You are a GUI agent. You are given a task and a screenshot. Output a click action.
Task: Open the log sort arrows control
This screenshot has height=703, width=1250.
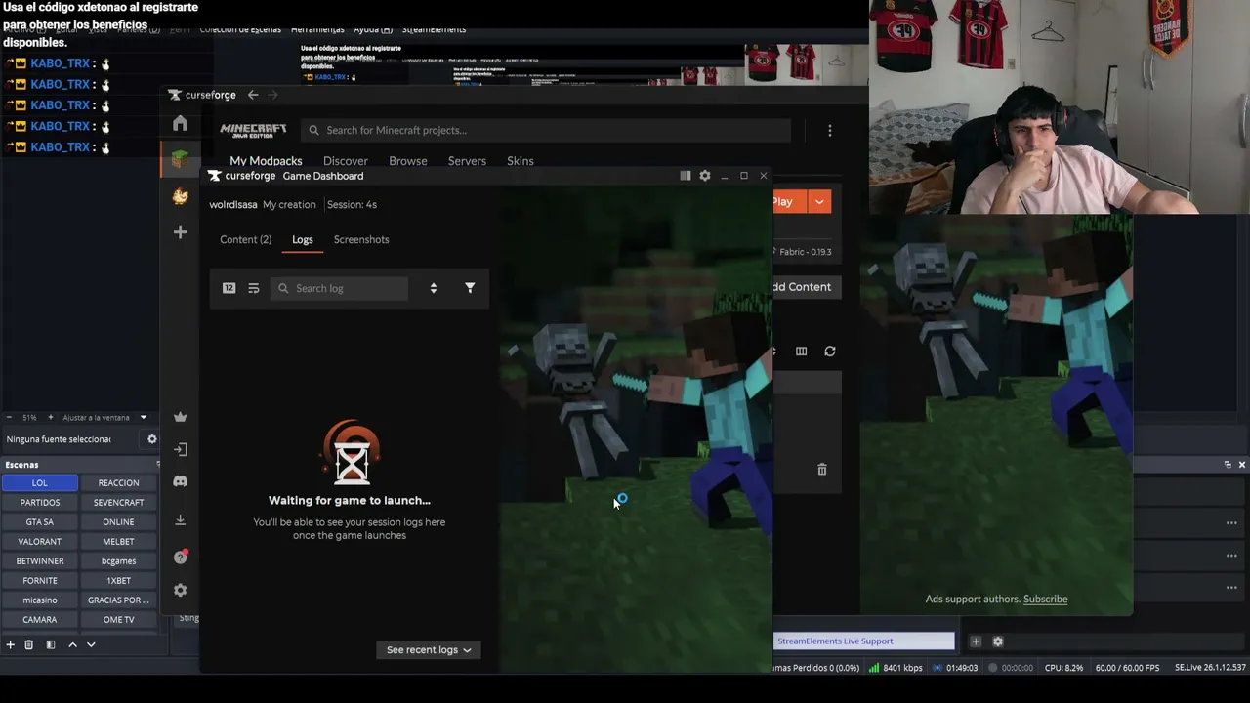tap(434, 288)
